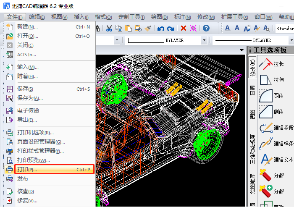Viewport: 294px width, 207px height.
Task: Choose 打印(P)... Ctrl+P menu entry
Action: click(x=50, y=170)
